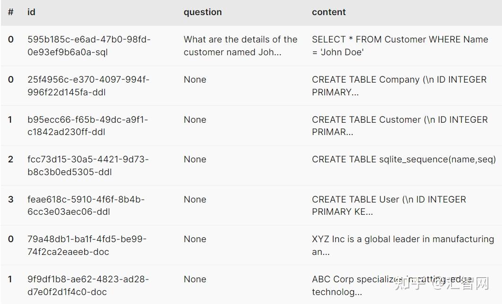Click the CREATE TABLE Company content cell
Screen dimensions: 502x304
pos(399,86)
